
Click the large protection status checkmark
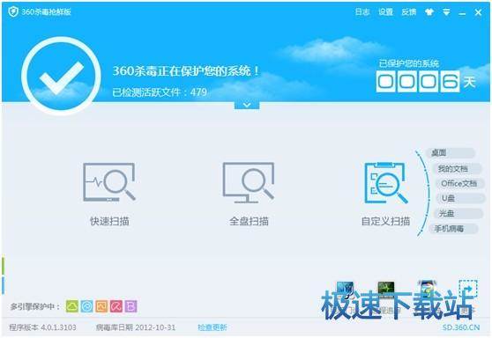coord(61,76)
